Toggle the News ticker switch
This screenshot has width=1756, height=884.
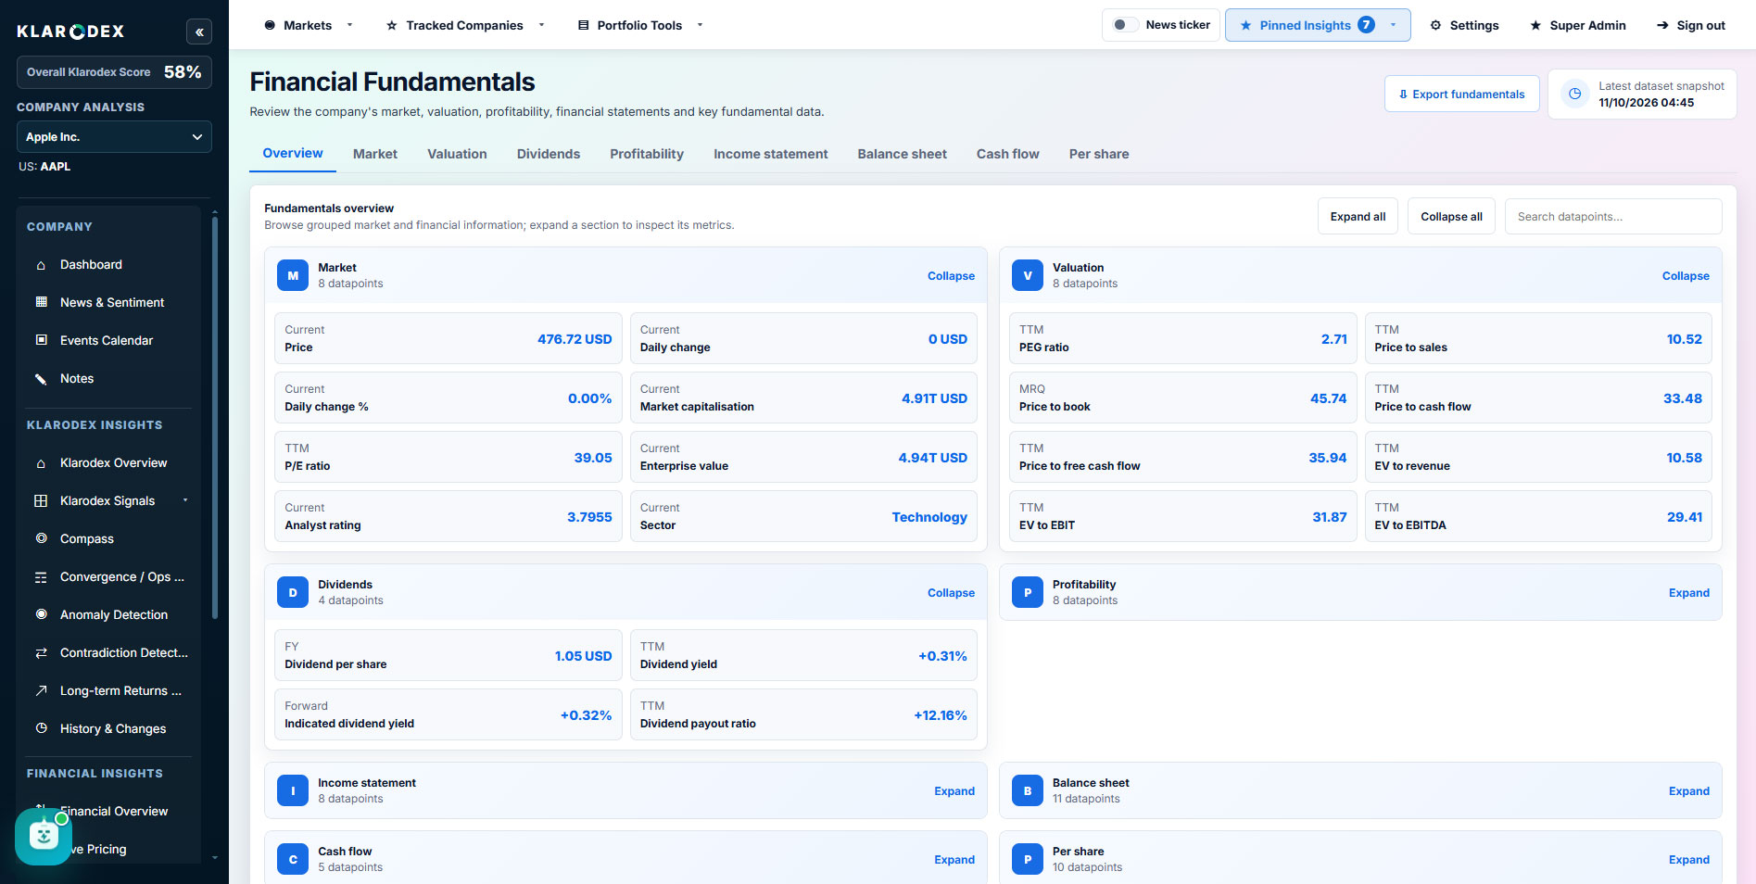[x=1125, y=25]
